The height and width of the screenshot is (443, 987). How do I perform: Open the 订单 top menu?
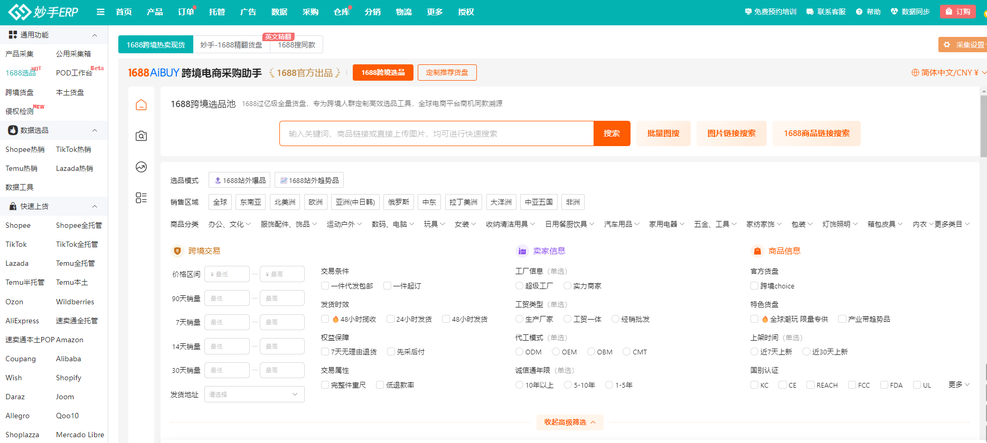pyautogui.click(x=186, y=12)
